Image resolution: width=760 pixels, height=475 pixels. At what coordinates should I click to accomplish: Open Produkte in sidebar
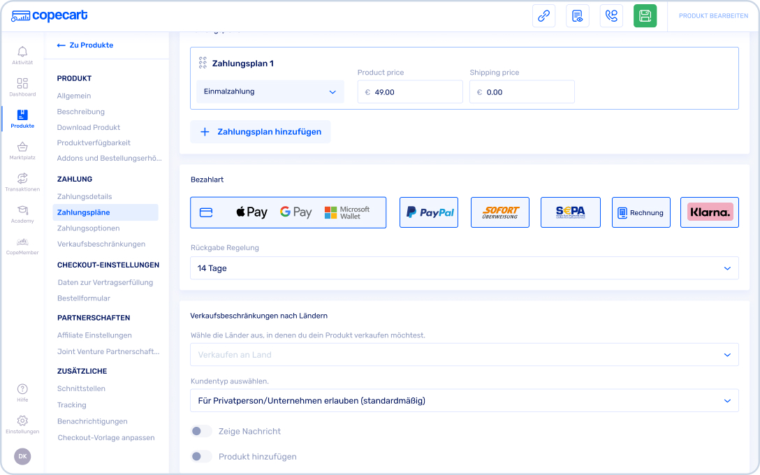tap(22, 119)
